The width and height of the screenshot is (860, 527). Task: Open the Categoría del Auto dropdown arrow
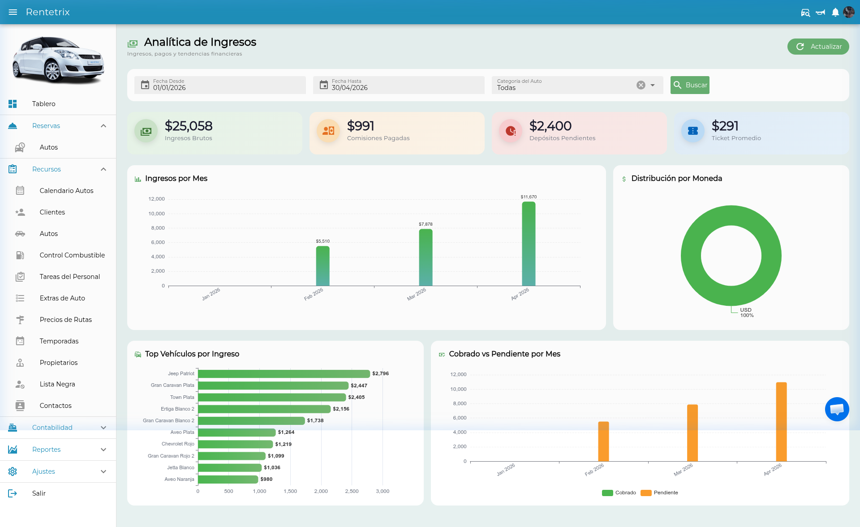point(653,85)
